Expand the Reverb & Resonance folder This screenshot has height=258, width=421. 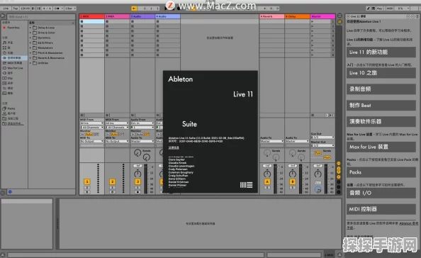(x=30, y=58)
